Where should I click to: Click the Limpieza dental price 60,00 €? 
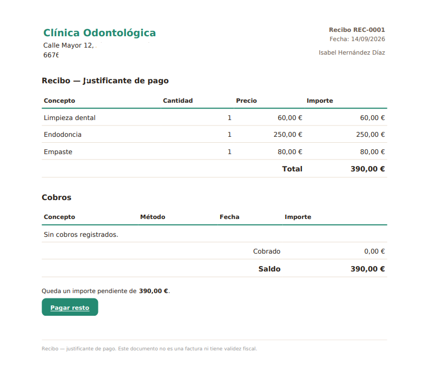point(290,118)
